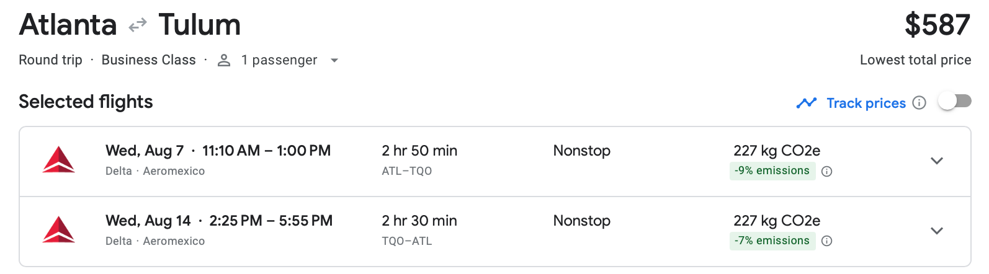Image resolution: width=989 pixels, height=274 pixels.
Task: Click the Track prices info icon
Action: pos(920,103)
